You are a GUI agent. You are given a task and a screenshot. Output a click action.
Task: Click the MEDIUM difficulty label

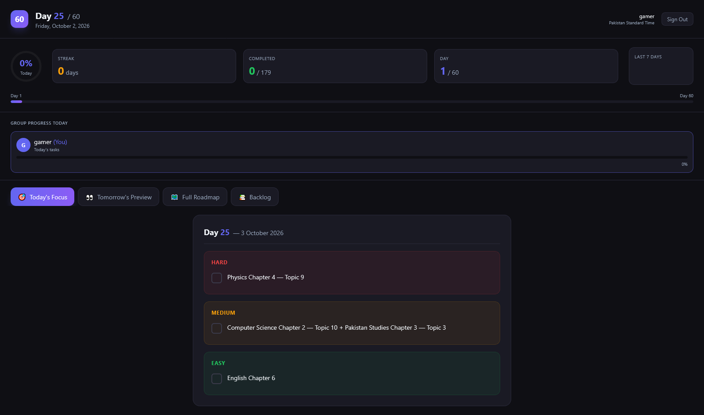223,313
